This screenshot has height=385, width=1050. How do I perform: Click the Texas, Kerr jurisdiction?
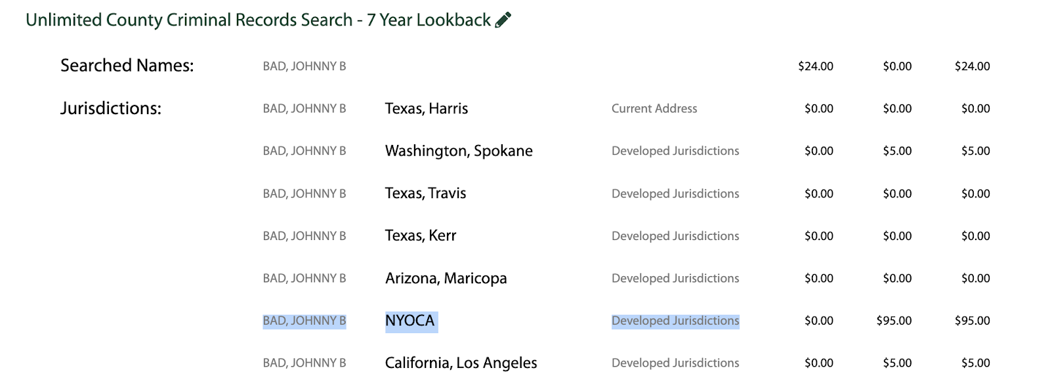[421, 236]
